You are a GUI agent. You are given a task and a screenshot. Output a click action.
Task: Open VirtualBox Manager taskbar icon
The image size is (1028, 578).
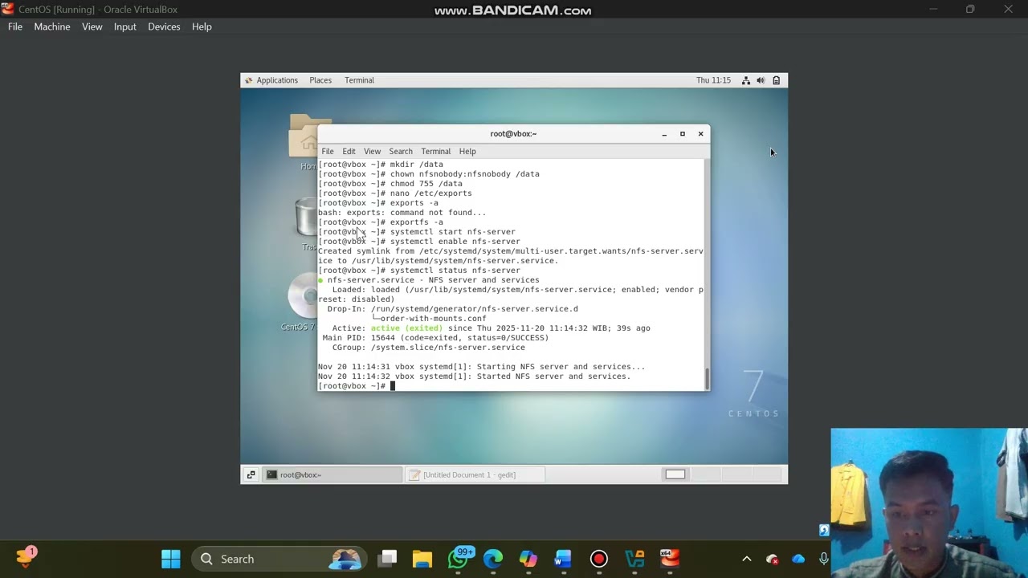coord(634,559)
